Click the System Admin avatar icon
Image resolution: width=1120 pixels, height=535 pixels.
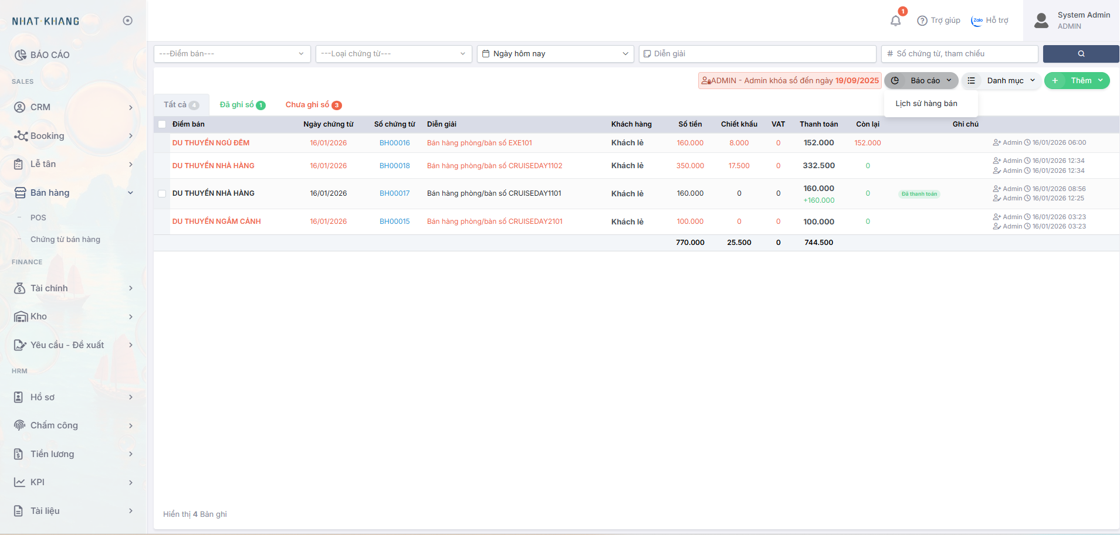1041,21
